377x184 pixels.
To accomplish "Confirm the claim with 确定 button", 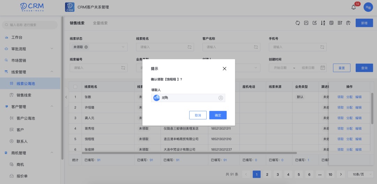I will tap(218, 115).
